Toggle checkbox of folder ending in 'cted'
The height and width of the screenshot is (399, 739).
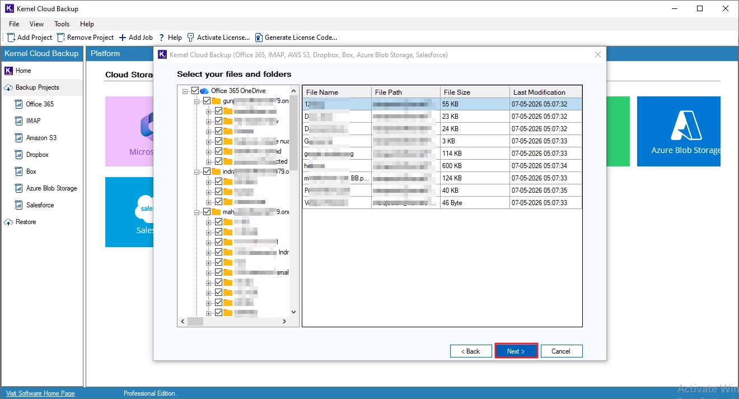click(218, 161)
